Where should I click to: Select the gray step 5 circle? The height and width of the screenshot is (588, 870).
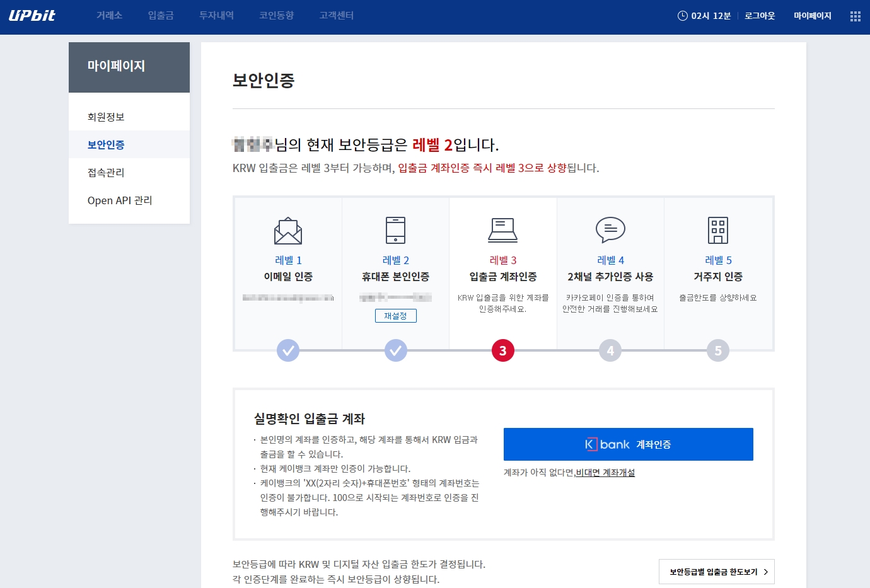click(x=718, y=350)
